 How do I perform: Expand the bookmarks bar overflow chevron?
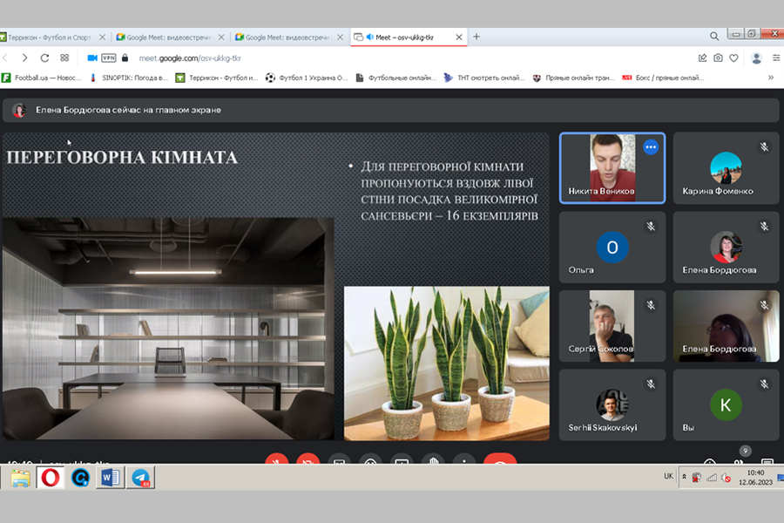click(x=770, y=78)
